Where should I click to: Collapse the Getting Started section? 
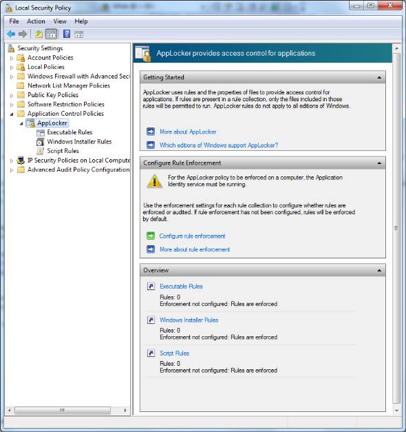tap(379, 77)
